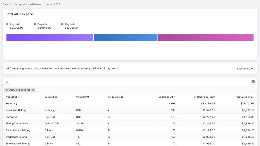
Task: Click the Summary row
Action: point(12,103)
